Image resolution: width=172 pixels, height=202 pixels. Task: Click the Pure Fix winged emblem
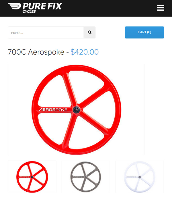tap(15, 6)
